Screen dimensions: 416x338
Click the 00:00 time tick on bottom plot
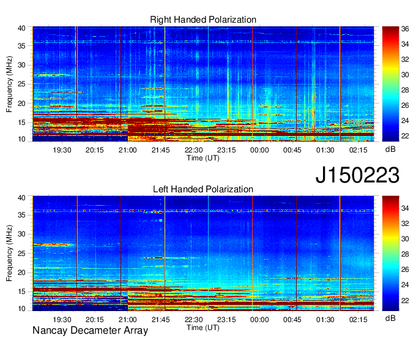click(x=259, y=320)
